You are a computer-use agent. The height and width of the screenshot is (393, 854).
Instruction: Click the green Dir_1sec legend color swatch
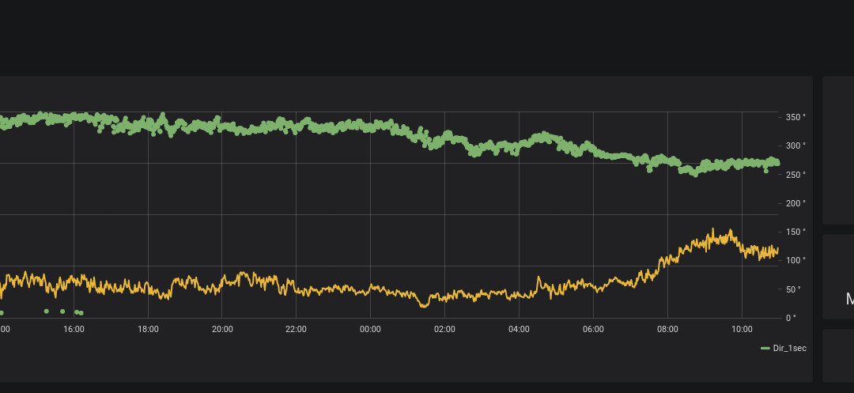pos(765,349)
